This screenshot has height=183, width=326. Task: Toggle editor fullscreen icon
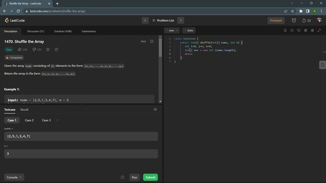(319, 30)
